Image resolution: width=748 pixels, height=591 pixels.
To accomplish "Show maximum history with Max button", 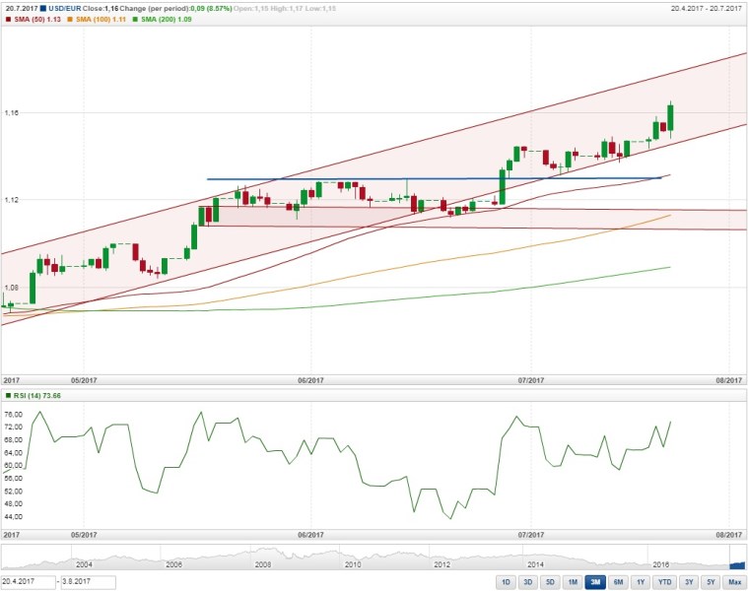I will 733,582.
